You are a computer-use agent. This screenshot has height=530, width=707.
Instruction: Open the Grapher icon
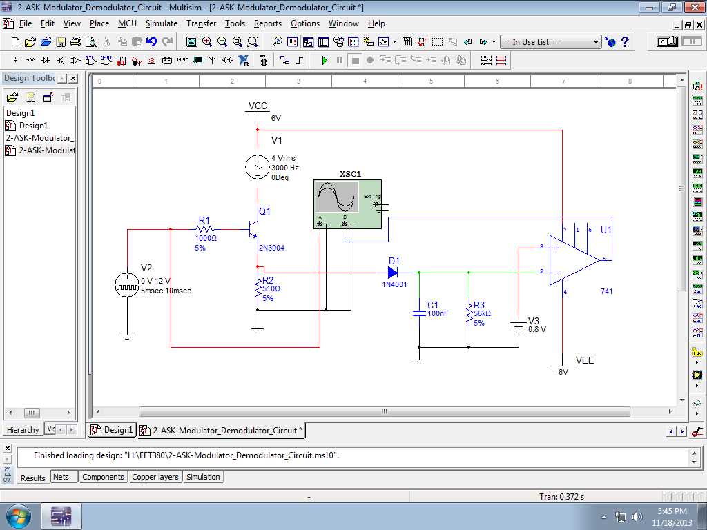click(383, 42)
